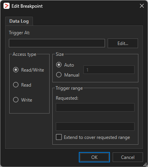Image resolution: width=148 pixels, height=167 pixels.
Task: Click the second trigger range field
Action: pyautogui.click(x=95, y=127)
